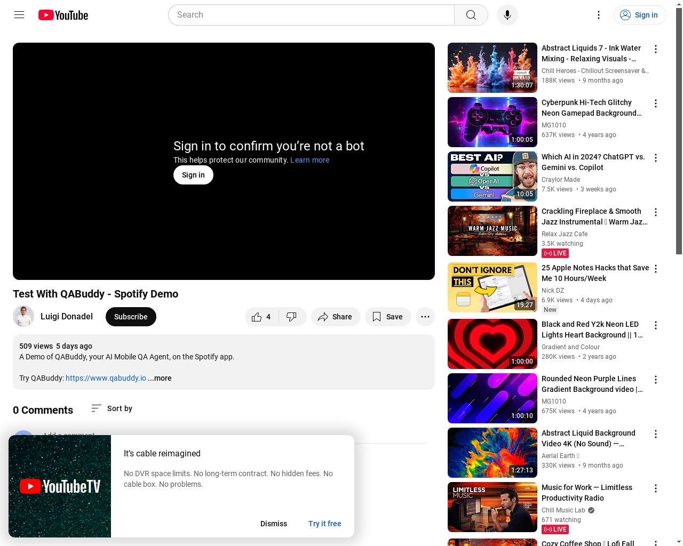Open options for Cyberpunk Hi-Tech Glitchy video
This screenshot has width=683, height=546.
656,103
